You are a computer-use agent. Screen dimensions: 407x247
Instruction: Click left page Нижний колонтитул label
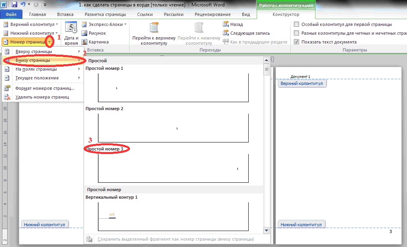[45, 224]
